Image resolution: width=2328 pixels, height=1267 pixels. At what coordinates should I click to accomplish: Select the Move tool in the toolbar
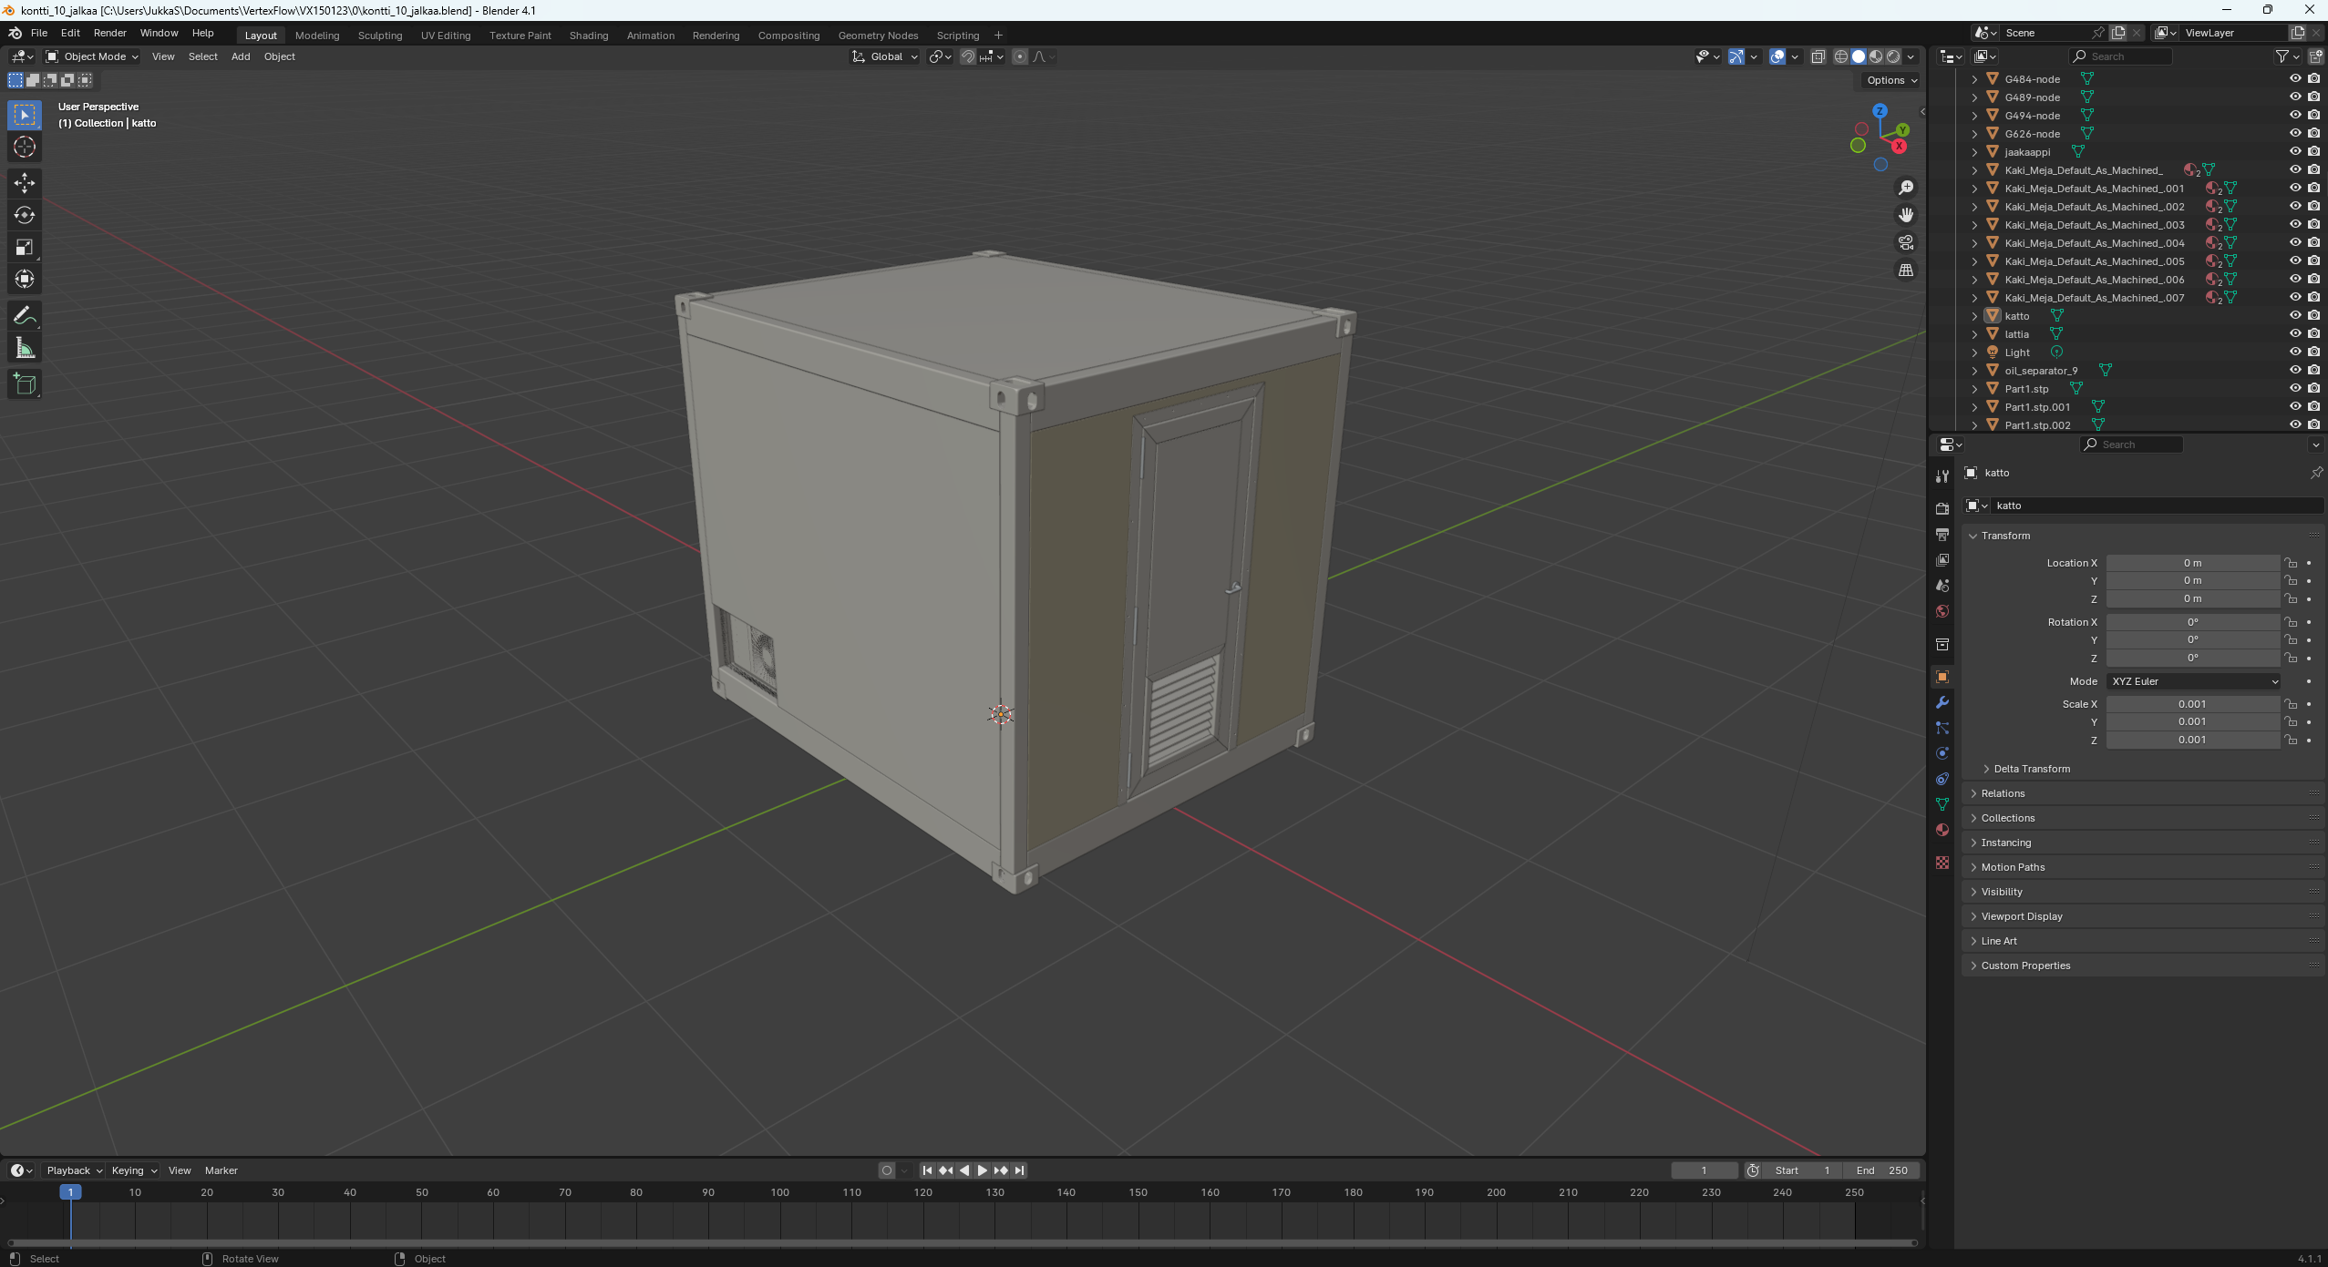25,182
